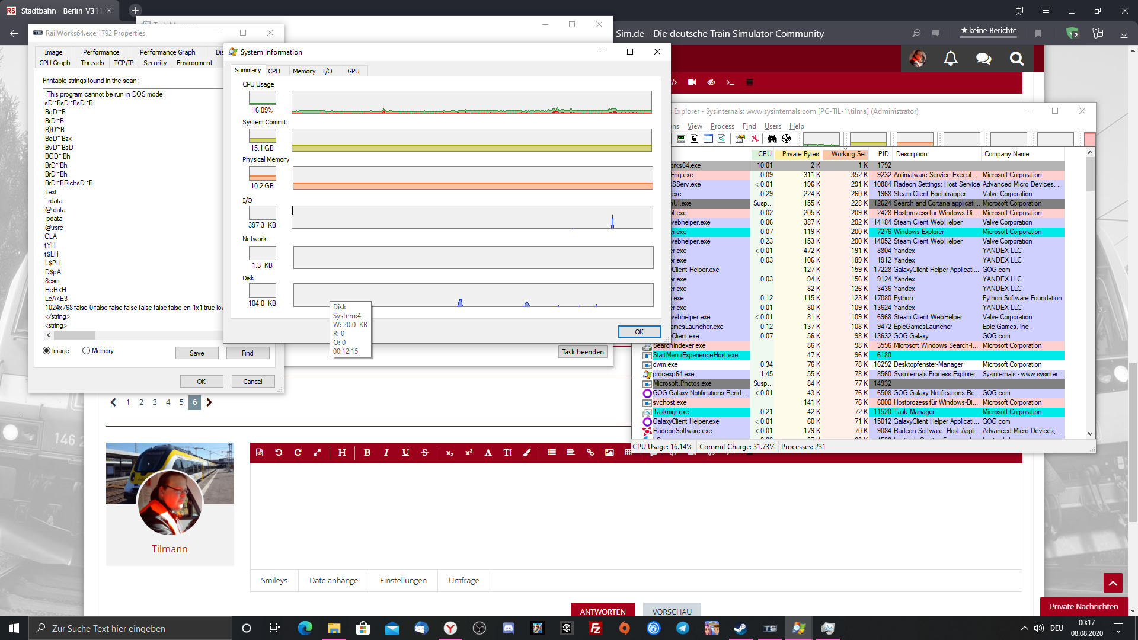This screenshot has height=640, width=1138.
Task: Click the ANTWORTEN button
Action: coord(602,612)
